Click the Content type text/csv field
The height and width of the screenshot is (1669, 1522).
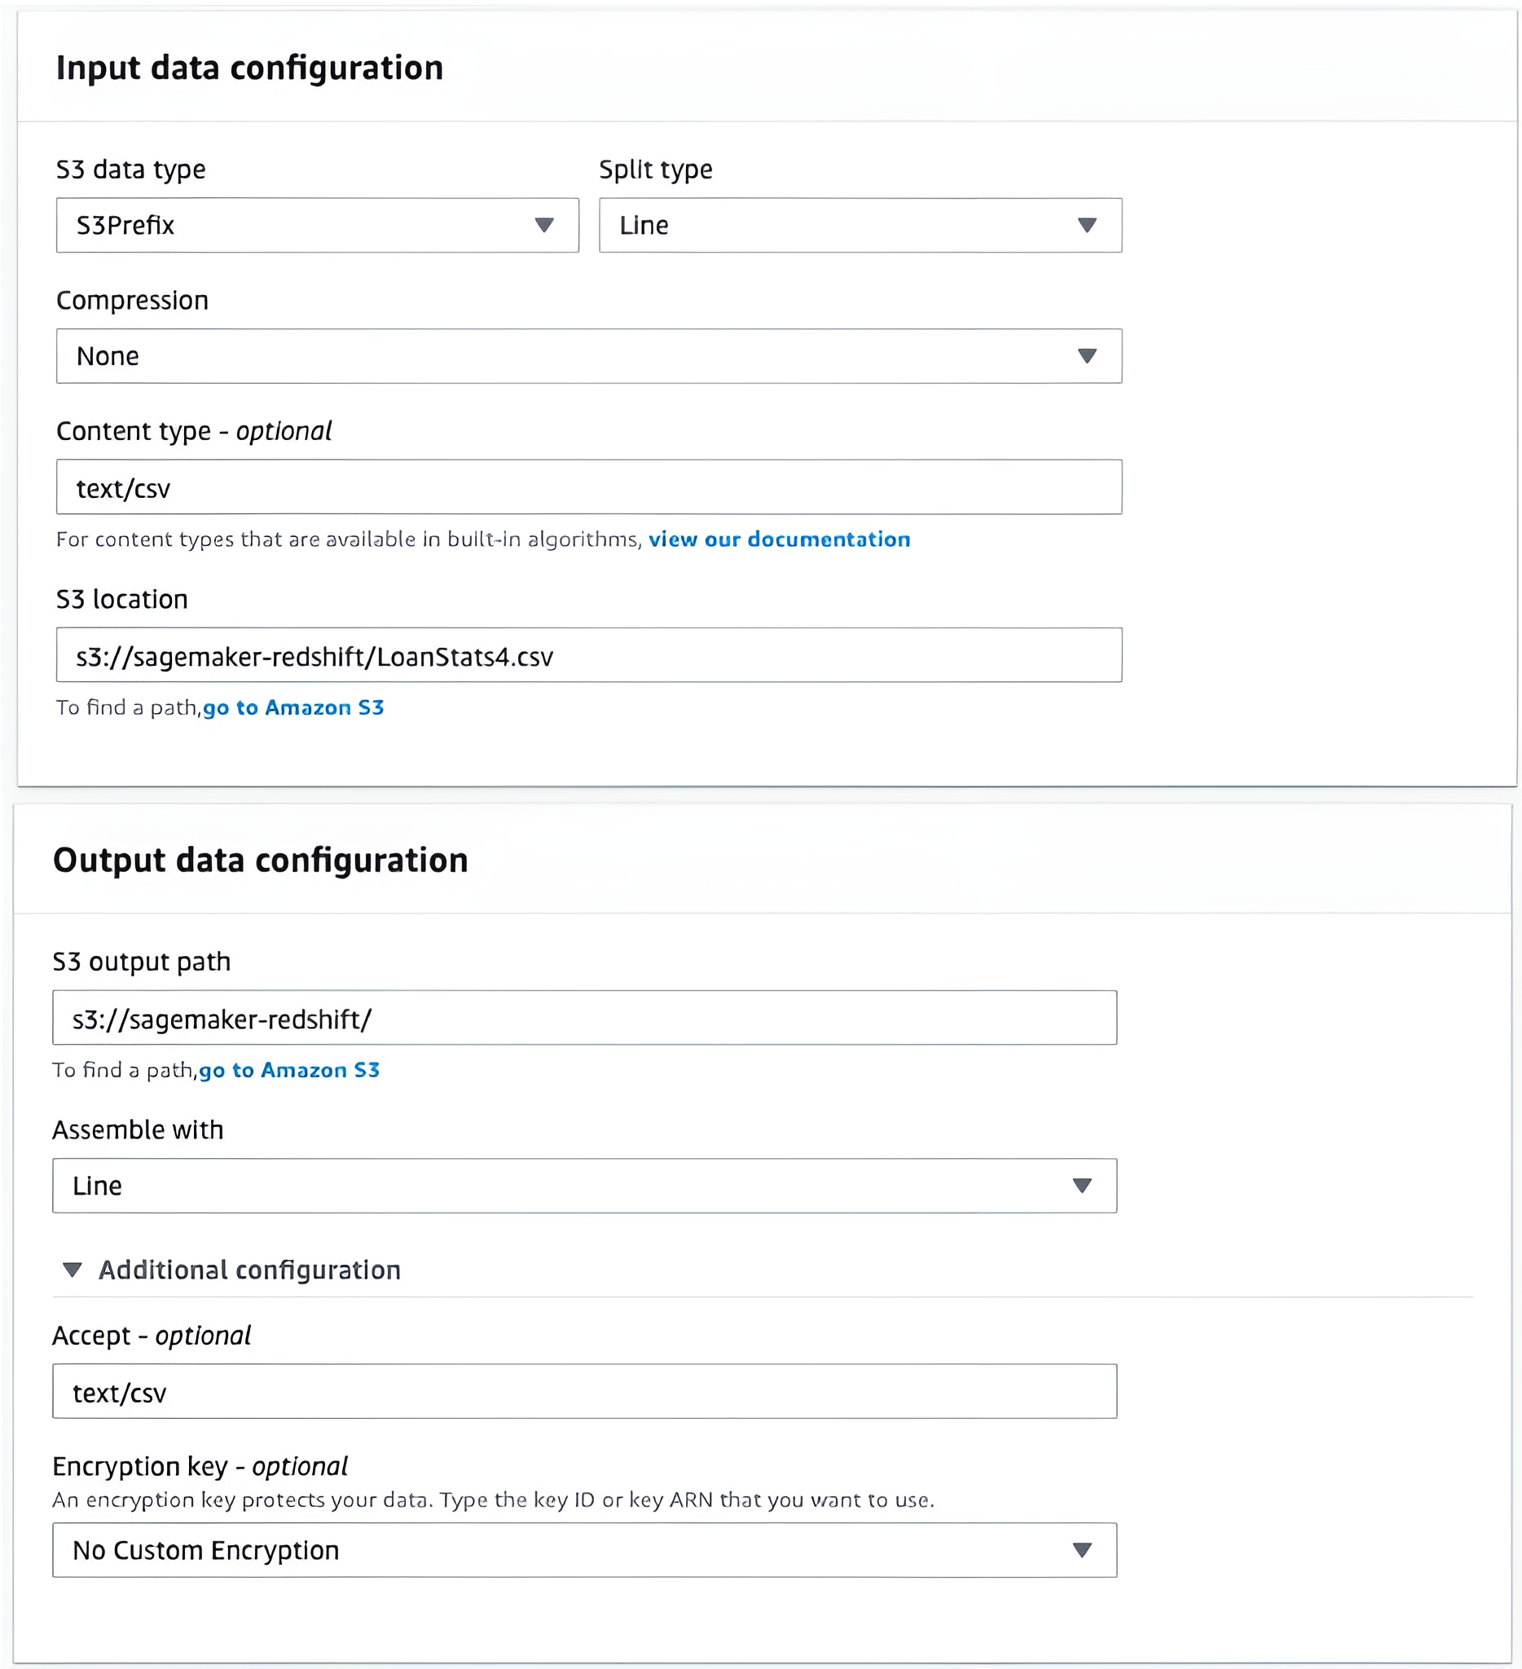(587, 487)
